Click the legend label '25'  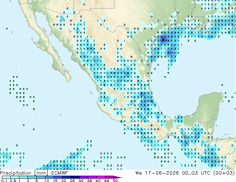coord(72,181)
